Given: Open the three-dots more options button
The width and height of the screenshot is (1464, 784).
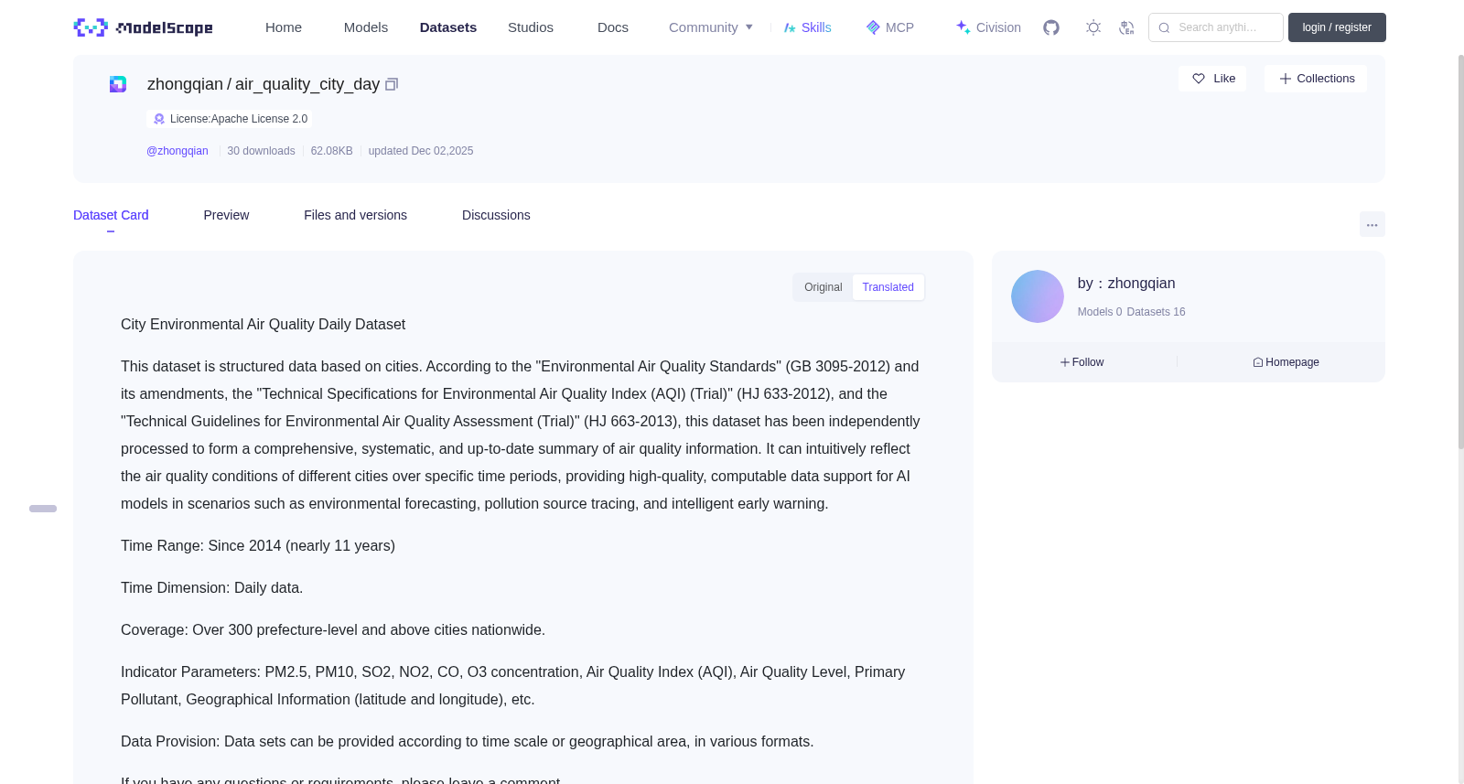Looking at the screenshot, I should coord(1372,224).
